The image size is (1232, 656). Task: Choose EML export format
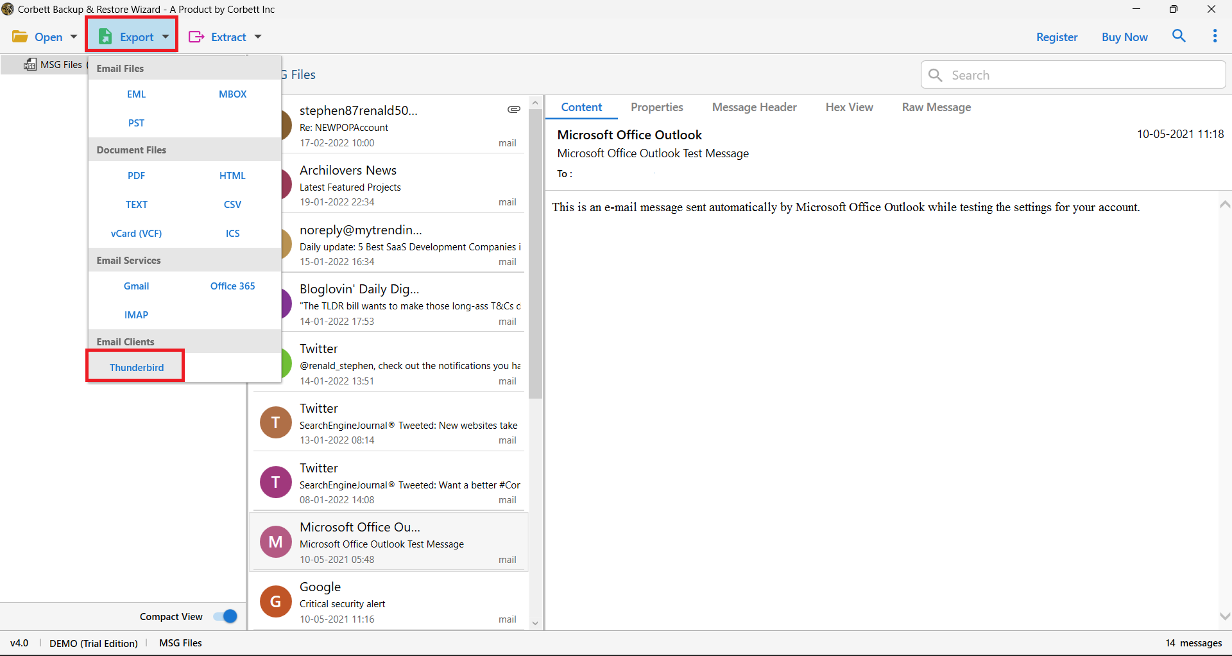click(x=136, y=94)
